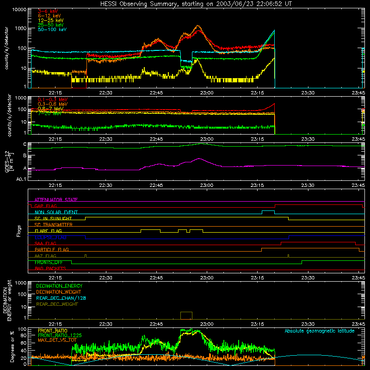Select the SC_TRANSMITTER flag label
The height and width of the screenshot is (370, 370).
pos(54,225)
